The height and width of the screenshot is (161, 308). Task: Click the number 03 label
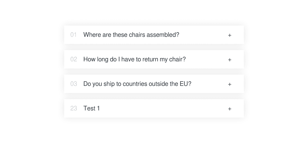click(x=74, y=84)
